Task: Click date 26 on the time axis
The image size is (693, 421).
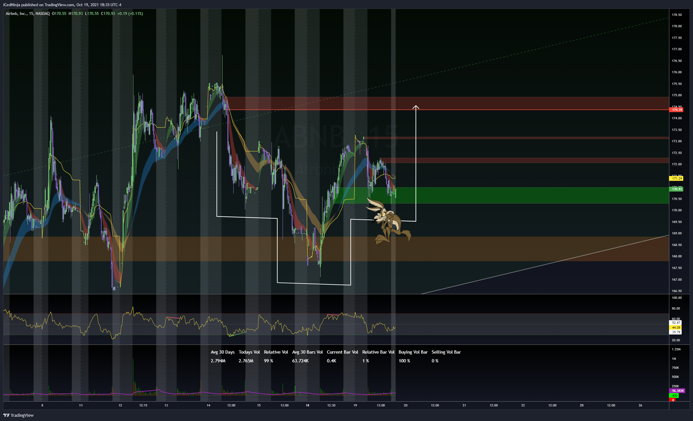Action: [640, 405]
